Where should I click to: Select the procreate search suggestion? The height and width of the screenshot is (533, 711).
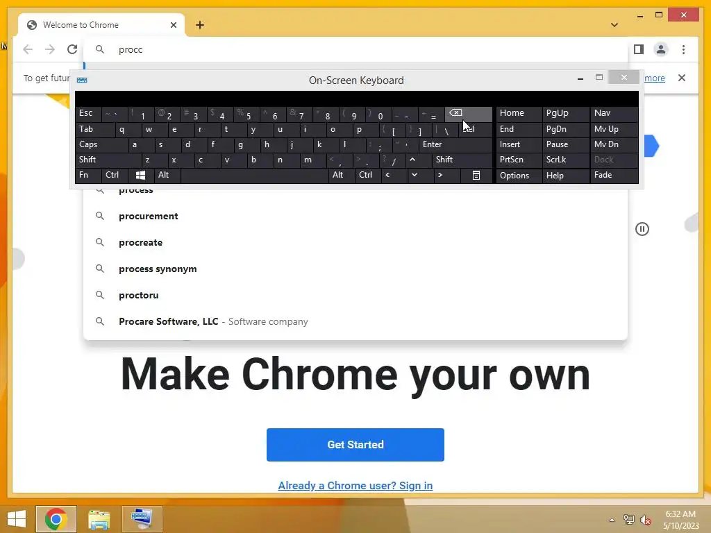(355, 242)
